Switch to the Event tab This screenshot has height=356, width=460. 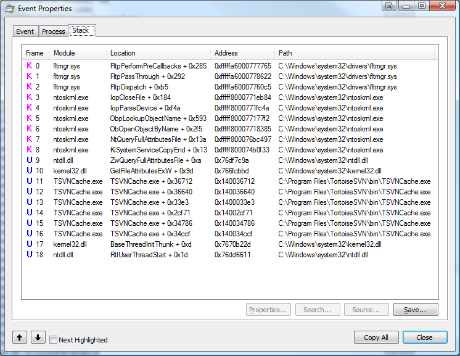[25, 31]
